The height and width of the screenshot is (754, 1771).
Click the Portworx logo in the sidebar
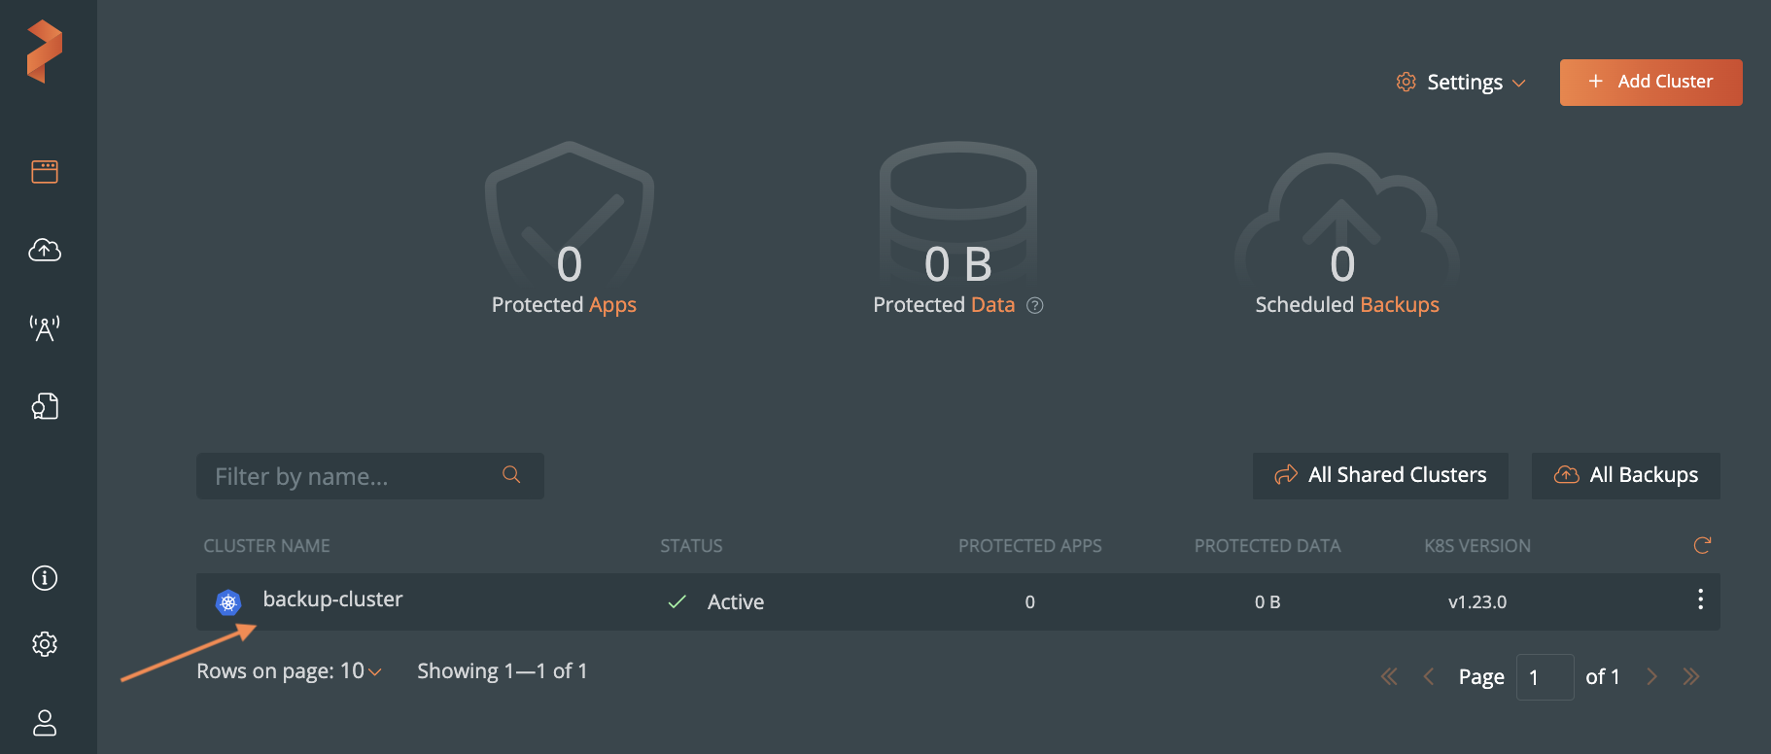tap(45, 51)
